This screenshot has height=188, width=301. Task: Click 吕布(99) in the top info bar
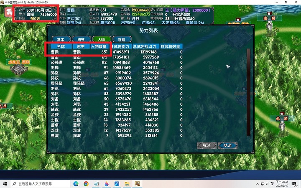click(x=128, y=23)
